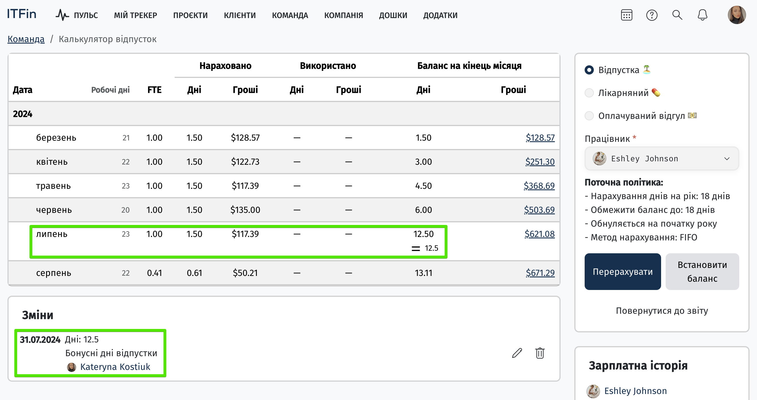
Task: Delete the 31.07.2024 change with trash icon
Action: coord(540,353)
